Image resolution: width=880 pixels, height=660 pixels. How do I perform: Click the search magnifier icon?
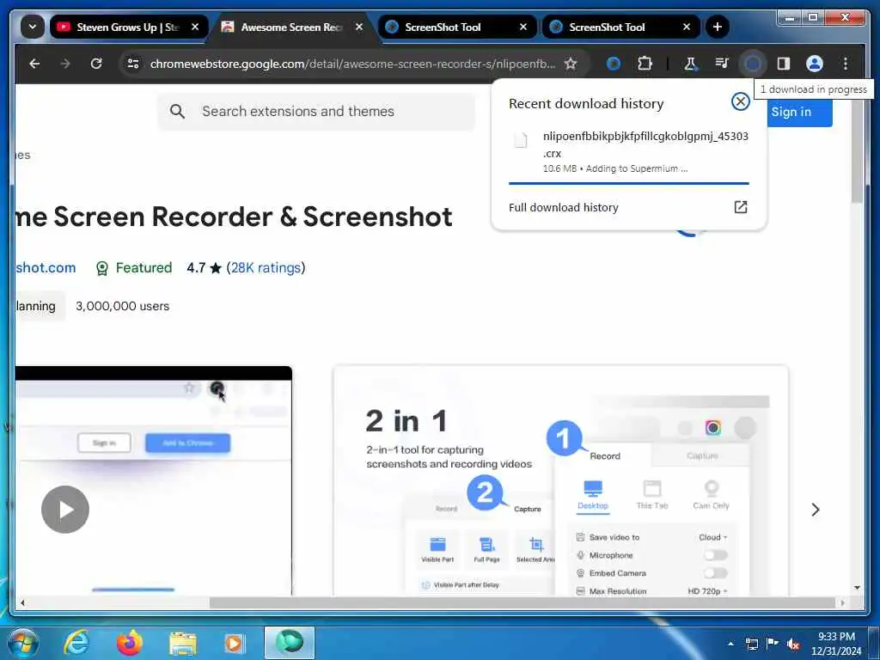pyautogui.click(x=177, y=111)
